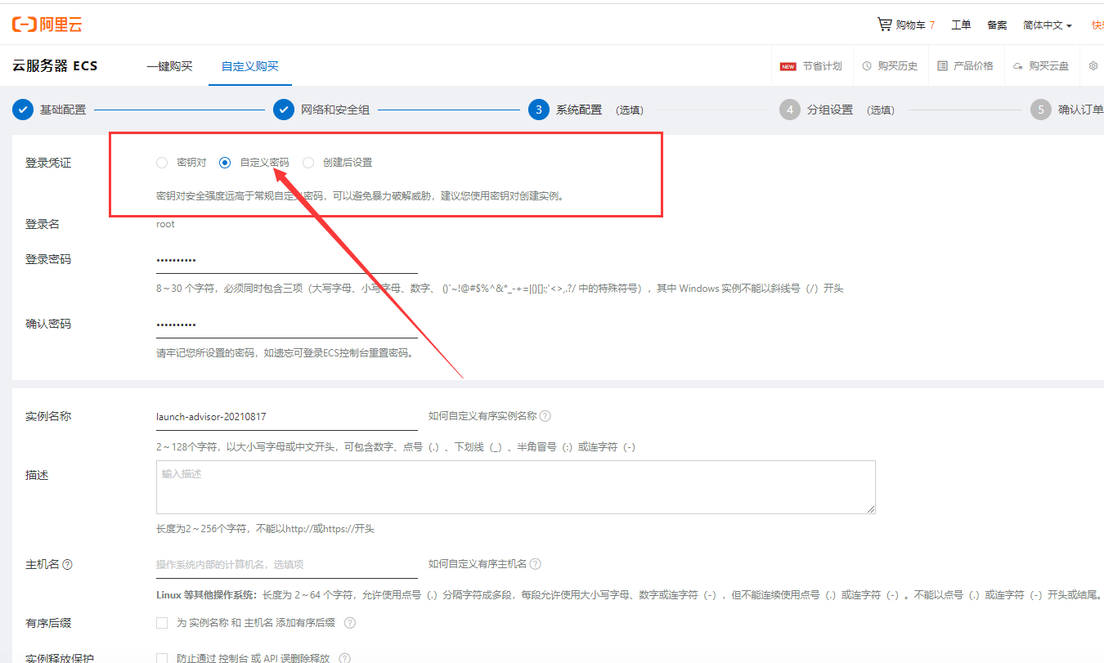Click the 网络和安全组 step checkmark
The width and height of the screenshot is (1104, 663).
pos(284,110)
